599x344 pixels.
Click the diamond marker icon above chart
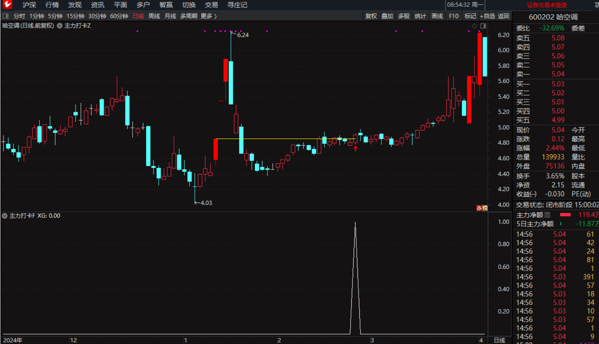pyautogui.click(x=474, y=26)
